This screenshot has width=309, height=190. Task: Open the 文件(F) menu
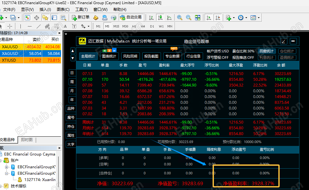9,10
